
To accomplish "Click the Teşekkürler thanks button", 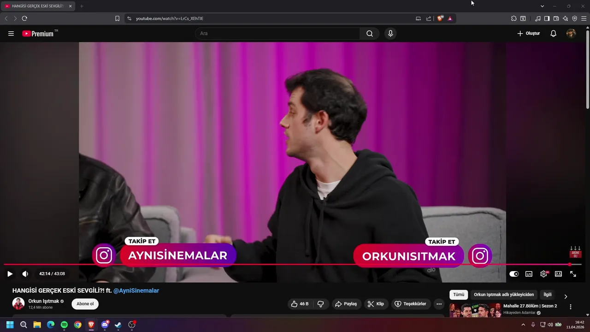I will click(x=411, y=304).
